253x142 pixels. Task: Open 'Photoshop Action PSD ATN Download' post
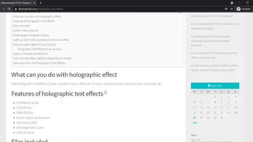212,16
